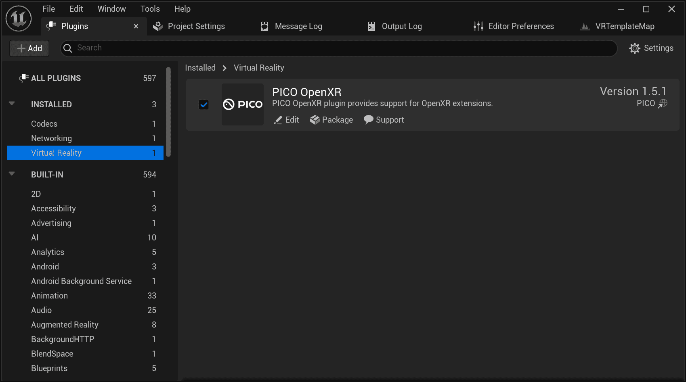Select the Animation plugin category

(x=49, y=295)
